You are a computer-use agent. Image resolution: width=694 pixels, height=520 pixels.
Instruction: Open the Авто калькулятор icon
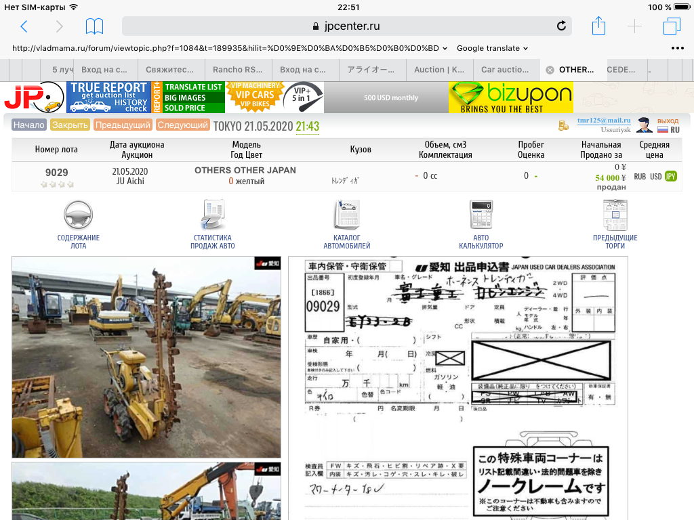click(481, 215)
